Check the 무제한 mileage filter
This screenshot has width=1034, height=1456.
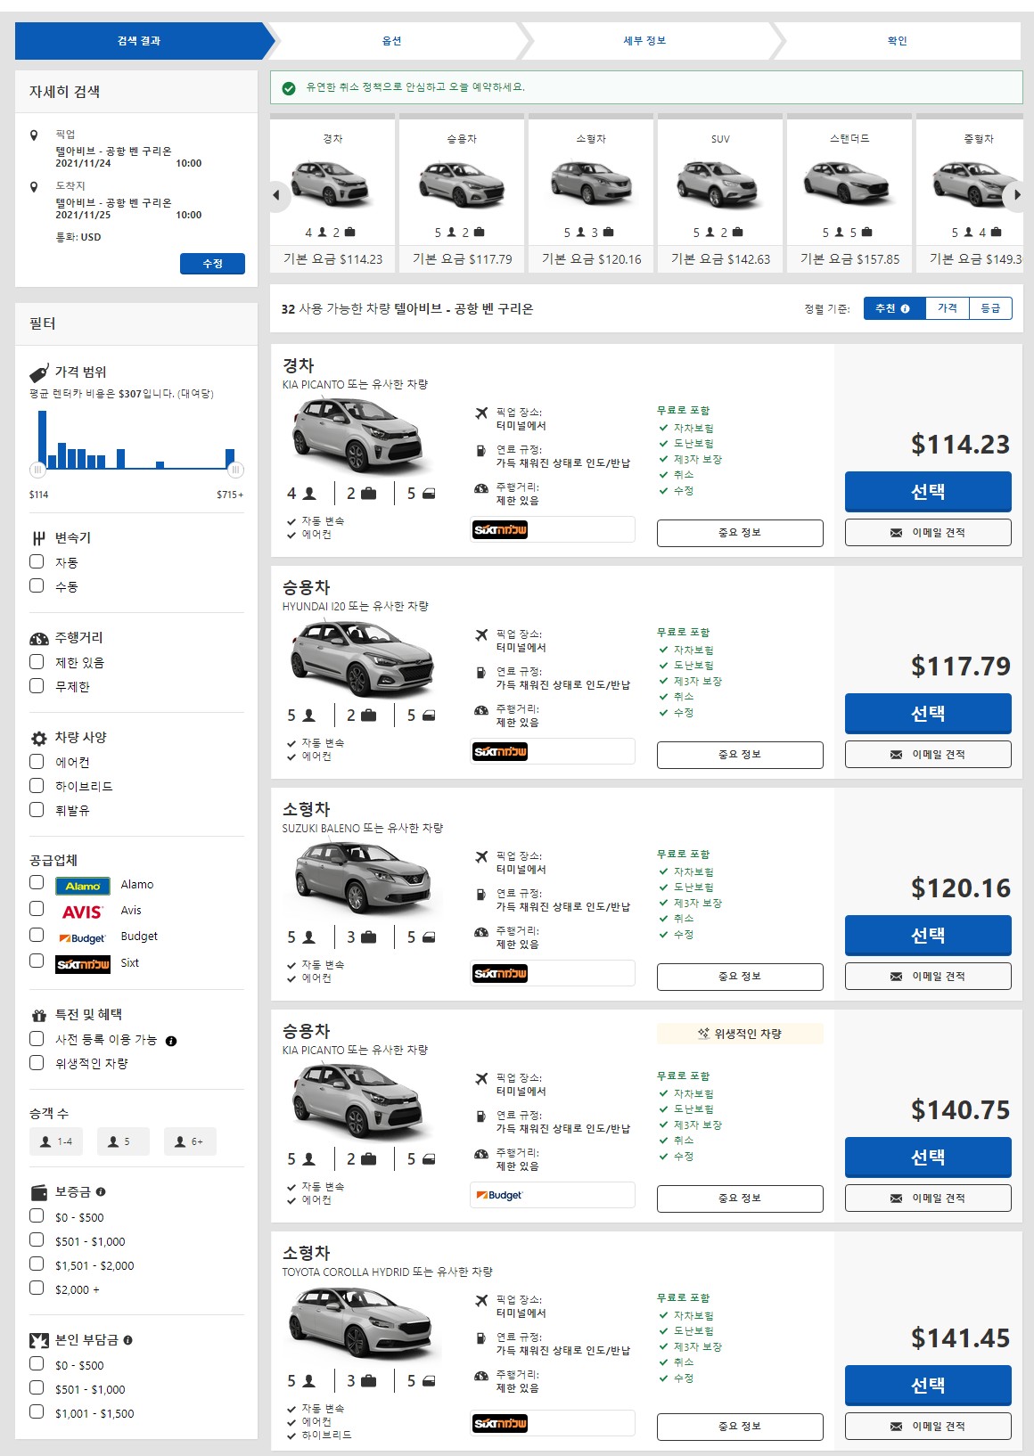[x=37, y=686]
